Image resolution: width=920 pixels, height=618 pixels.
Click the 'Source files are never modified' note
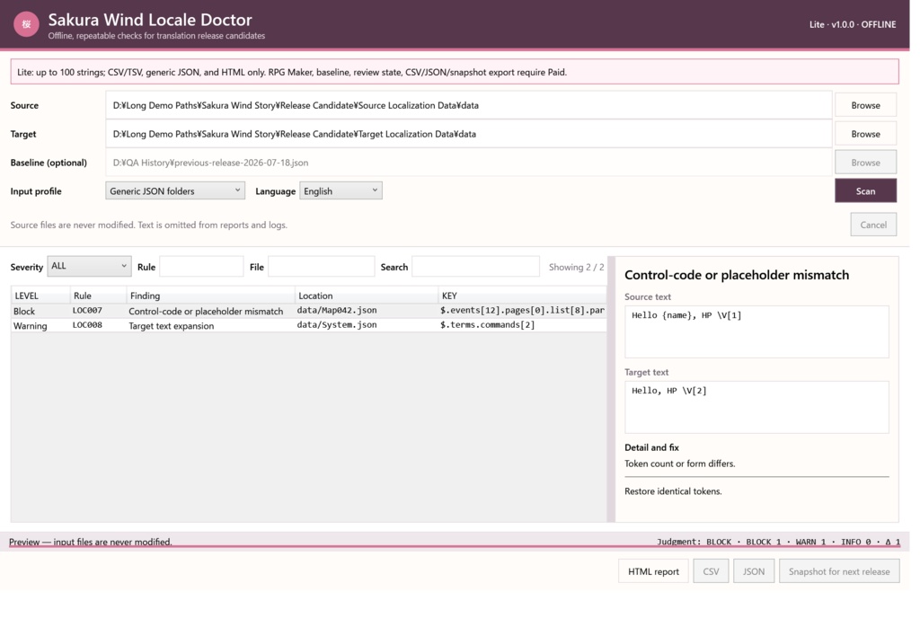[149, 225]
